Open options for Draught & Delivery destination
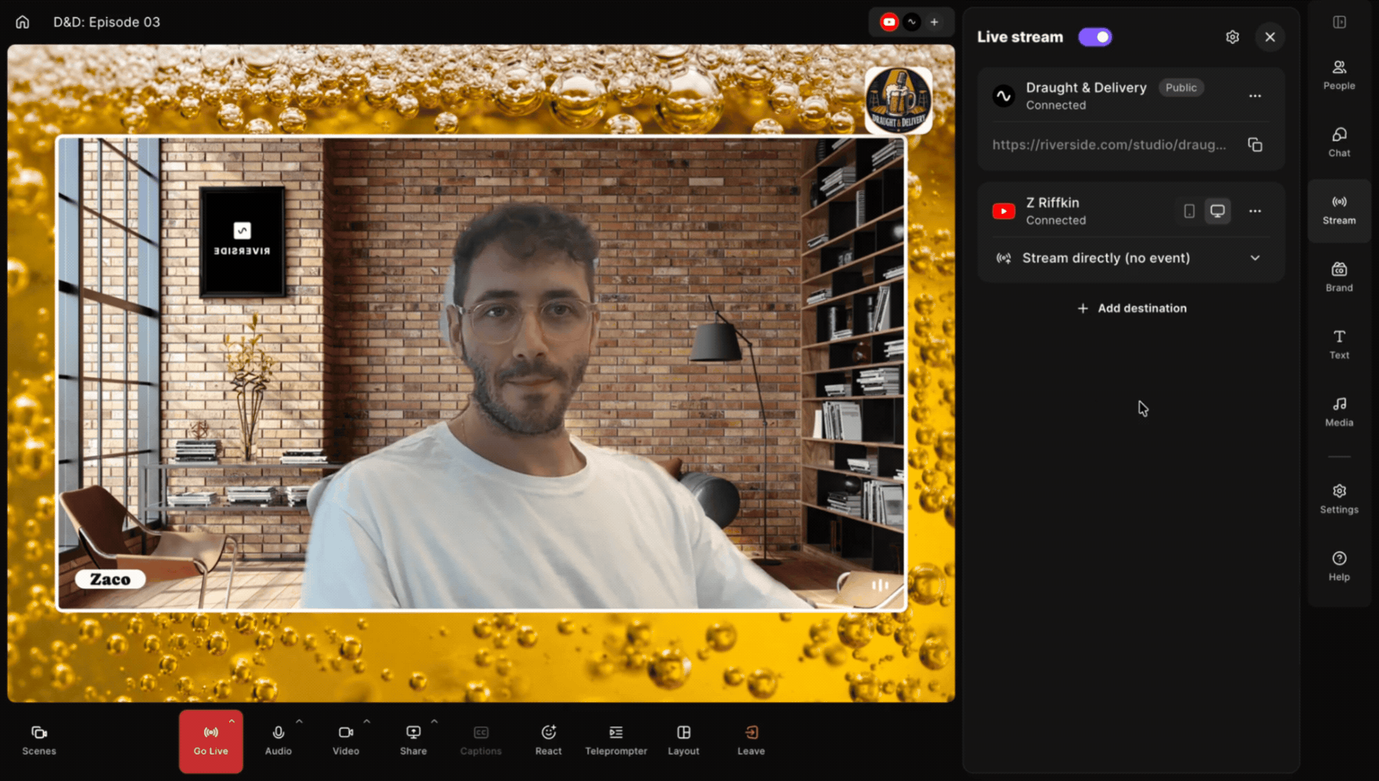This screenshot has width=1379, height=781. click(1255, 96)
